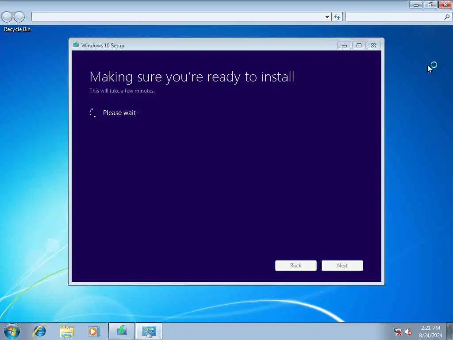Viewport: 453px width, 340px height.
Task: Minimize the outer window at top right
Action: [x=416, y=4]
